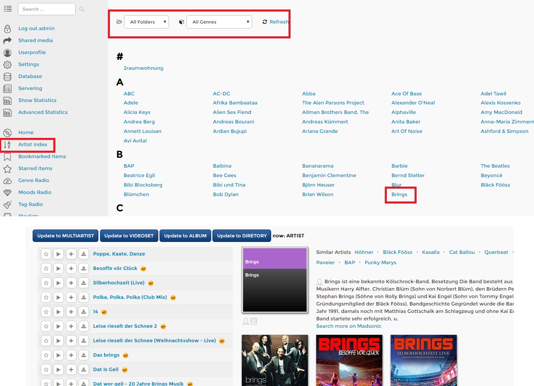Image resolution: width=534 pixels, height=386 pixels.
Task: Click the Moods Radio diamond icon
Action: [x=7, y=192]
